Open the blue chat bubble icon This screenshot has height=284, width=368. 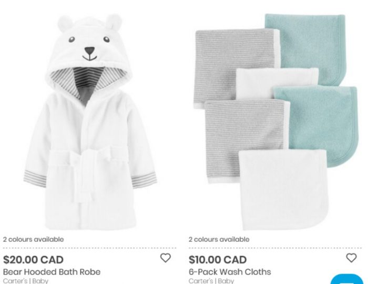(x=347, y=279)
